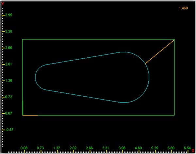This screenshot has height=154, width=196.
Task: Click the 0.07 Y-axis tick label
Action: [8, 113]
